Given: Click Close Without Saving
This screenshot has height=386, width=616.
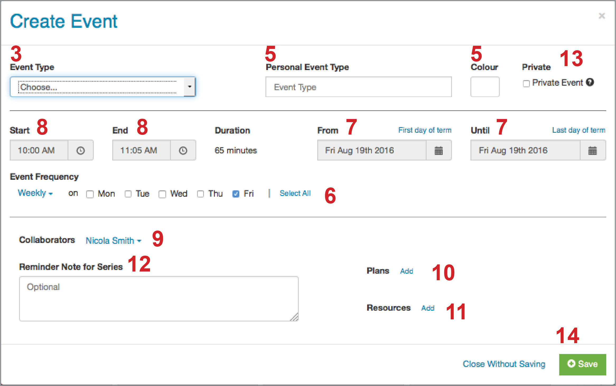Looking at the screenshot, I should click(504, 364).
